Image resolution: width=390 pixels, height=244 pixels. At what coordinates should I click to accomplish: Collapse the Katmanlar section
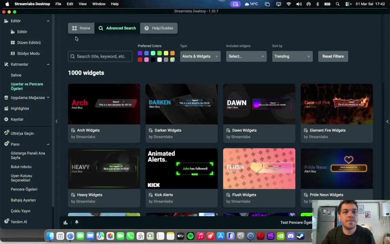point(48,64)
